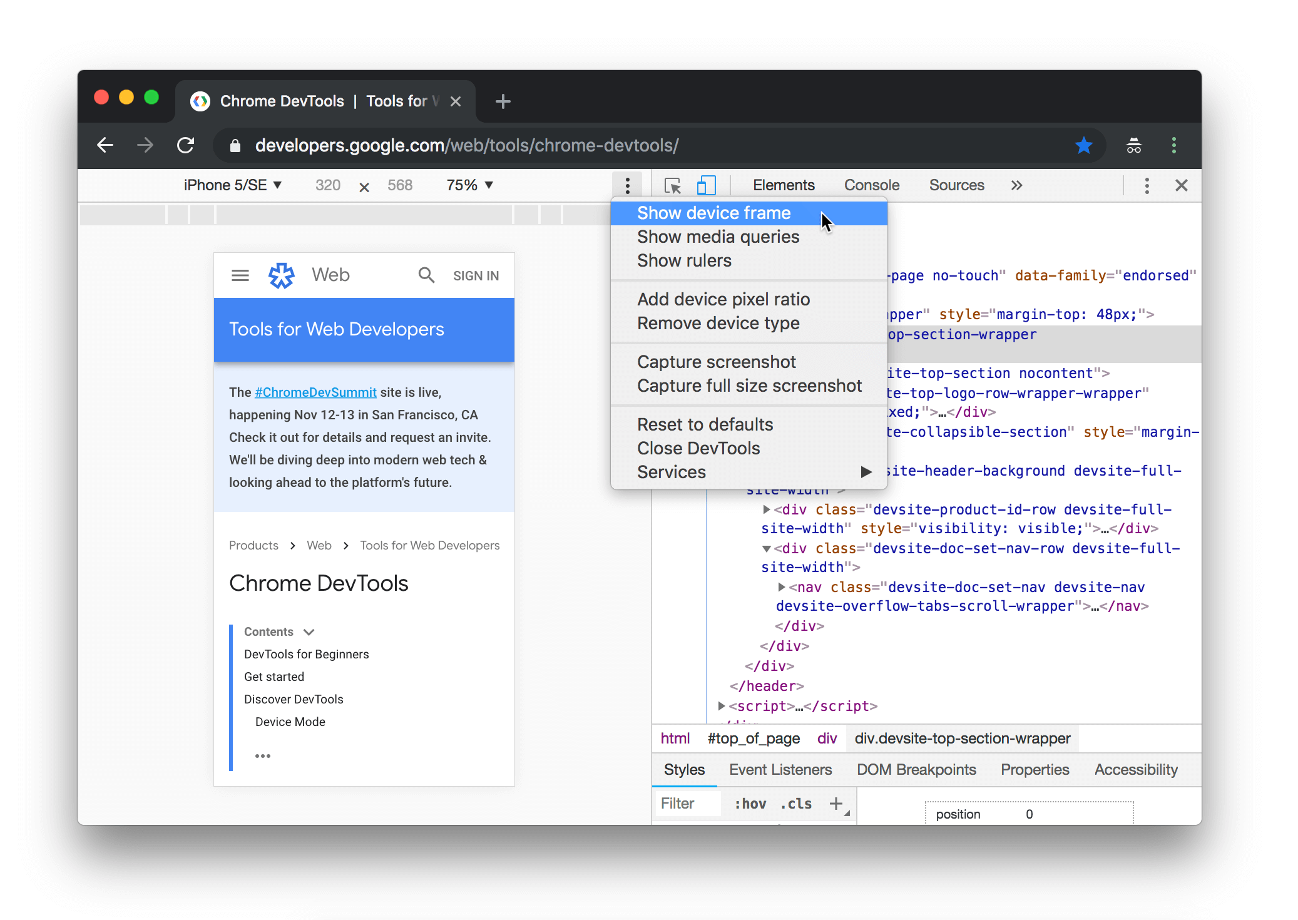Image resolution: width=1298 pixels, height=920 pixels.
Task: Open the iPhone 5/SE device dropdown
Action: (232, 186)
